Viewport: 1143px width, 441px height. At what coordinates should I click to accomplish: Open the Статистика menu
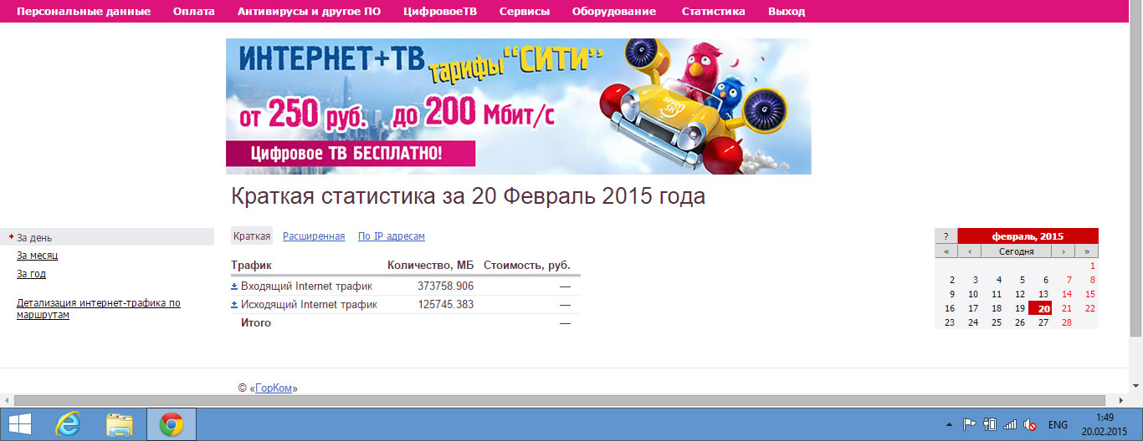pos(713,12)
